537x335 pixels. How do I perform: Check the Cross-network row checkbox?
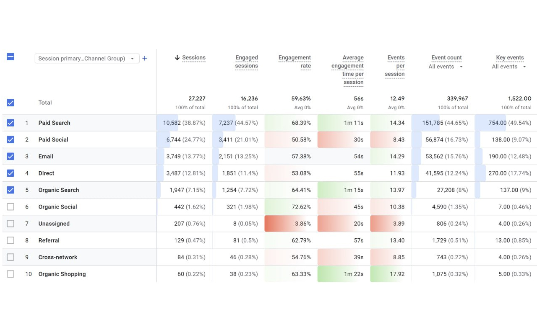pyautogui.click(x=10, y=257)
